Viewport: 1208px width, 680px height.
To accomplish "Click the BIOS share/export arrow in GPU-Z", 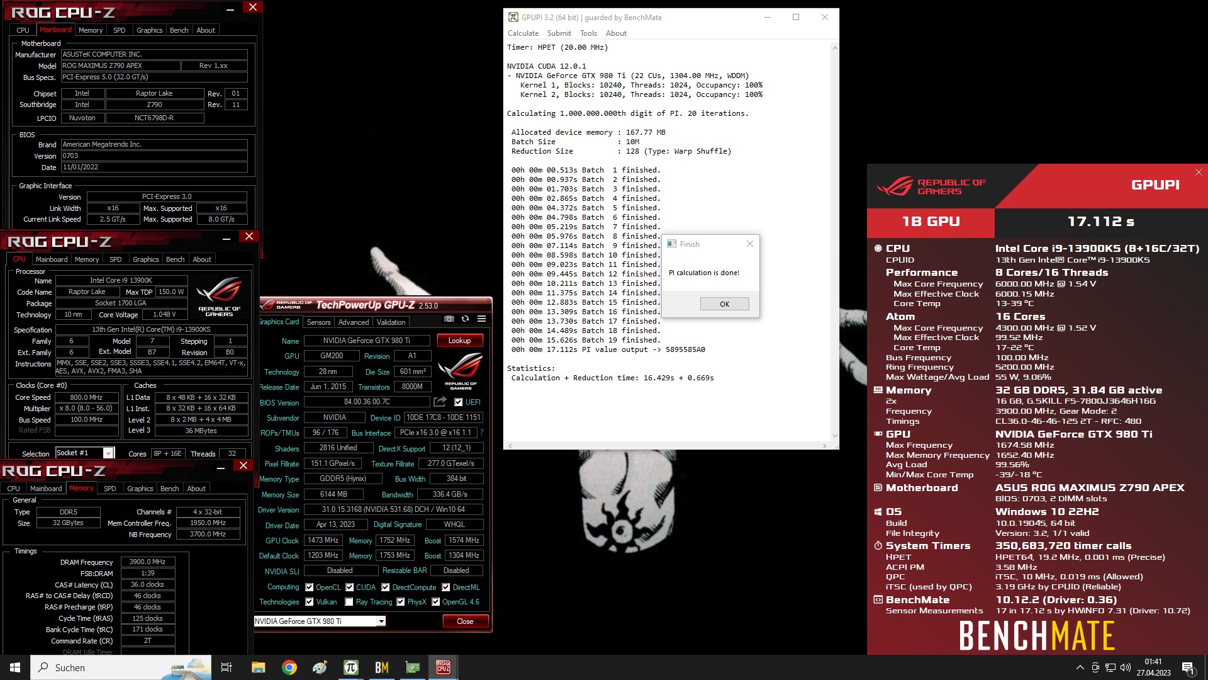I will (x=440, y=402).
